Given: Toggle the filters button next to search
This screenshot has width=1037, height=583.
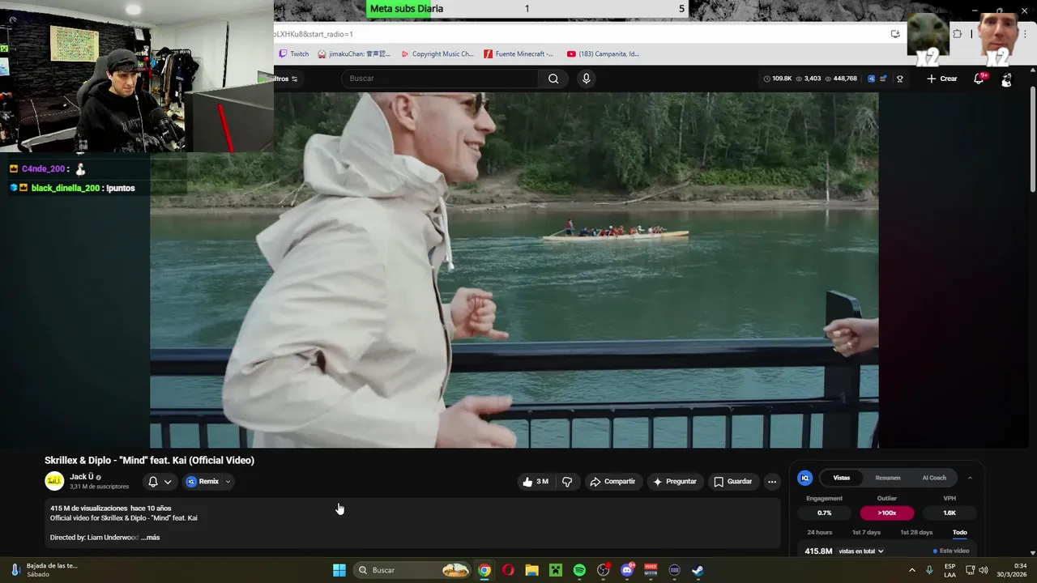Looking at the screenshot, I should [x=286, y=79].
